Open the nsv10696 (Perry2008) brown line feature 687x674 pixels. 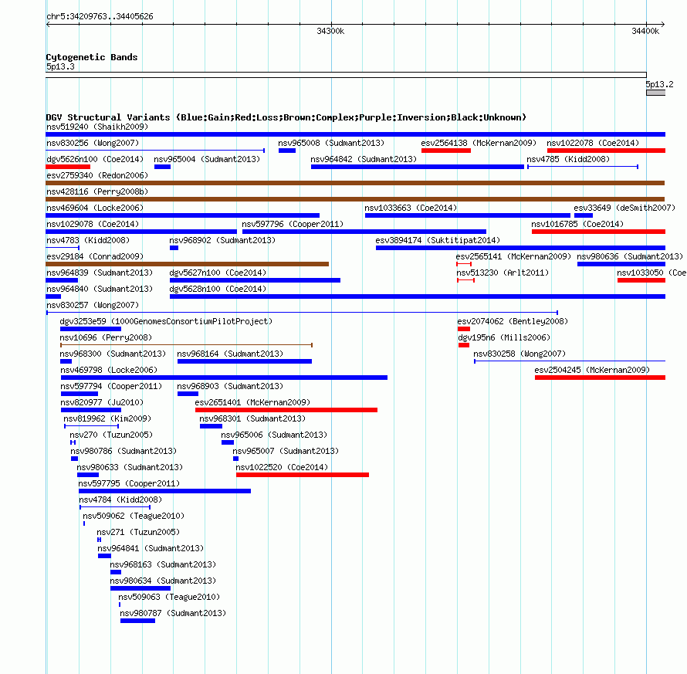(x=186, y=345)
